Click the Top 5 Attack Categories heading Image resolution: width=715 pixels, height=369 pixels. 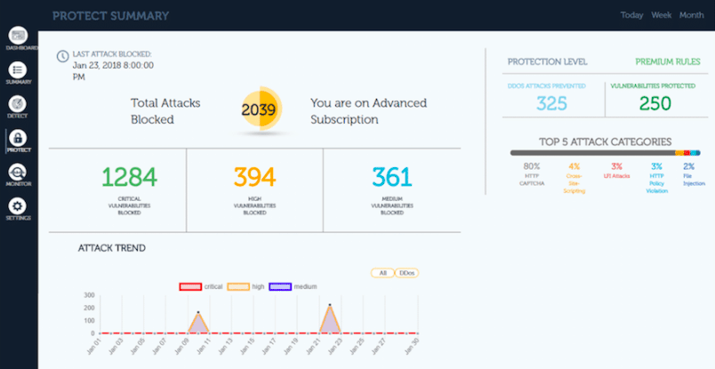(x=605, y=142)
